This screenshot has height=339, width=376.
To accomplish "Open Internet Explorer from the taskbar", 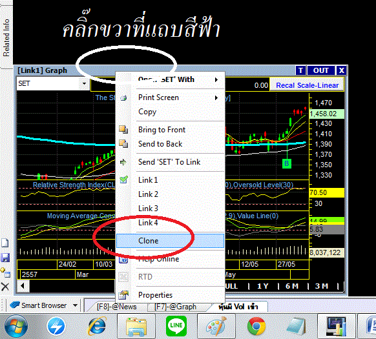I will (97, 326).
